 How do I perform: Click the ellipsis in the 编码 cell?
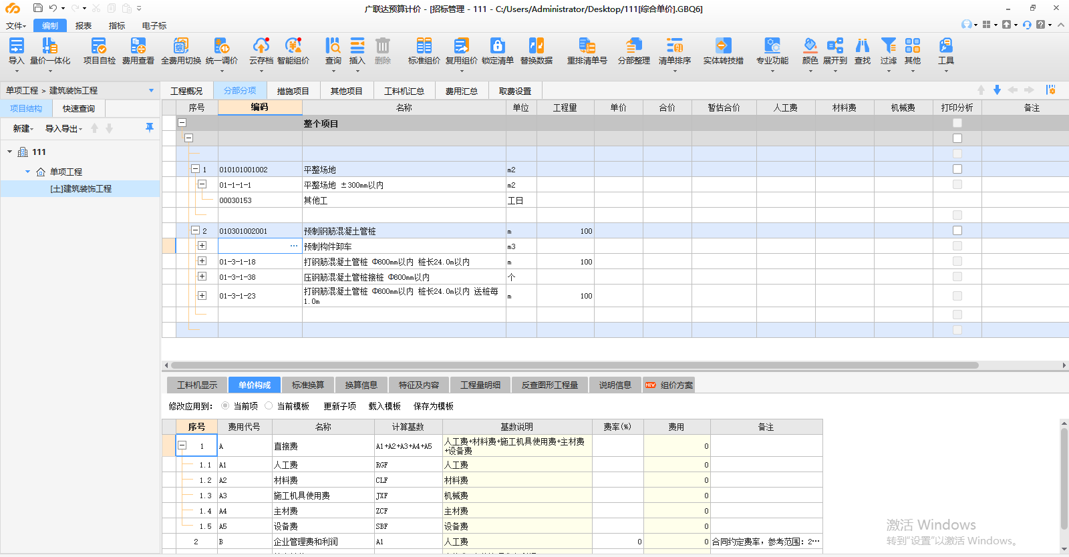pyautogui.click(x=294, y=246)
